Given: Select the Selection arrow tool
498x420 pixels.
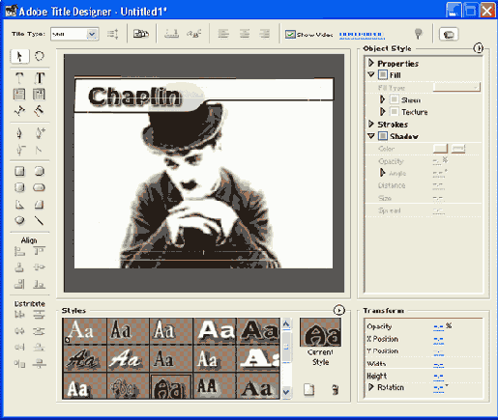Looking at the screenshot, I should [x=19, y=56].
